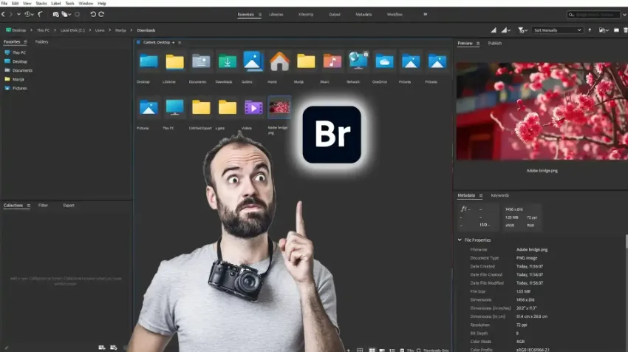Viewport: 628px width, 352px height.
Task: Go forward with the right arrow
Action: point(11,14)
